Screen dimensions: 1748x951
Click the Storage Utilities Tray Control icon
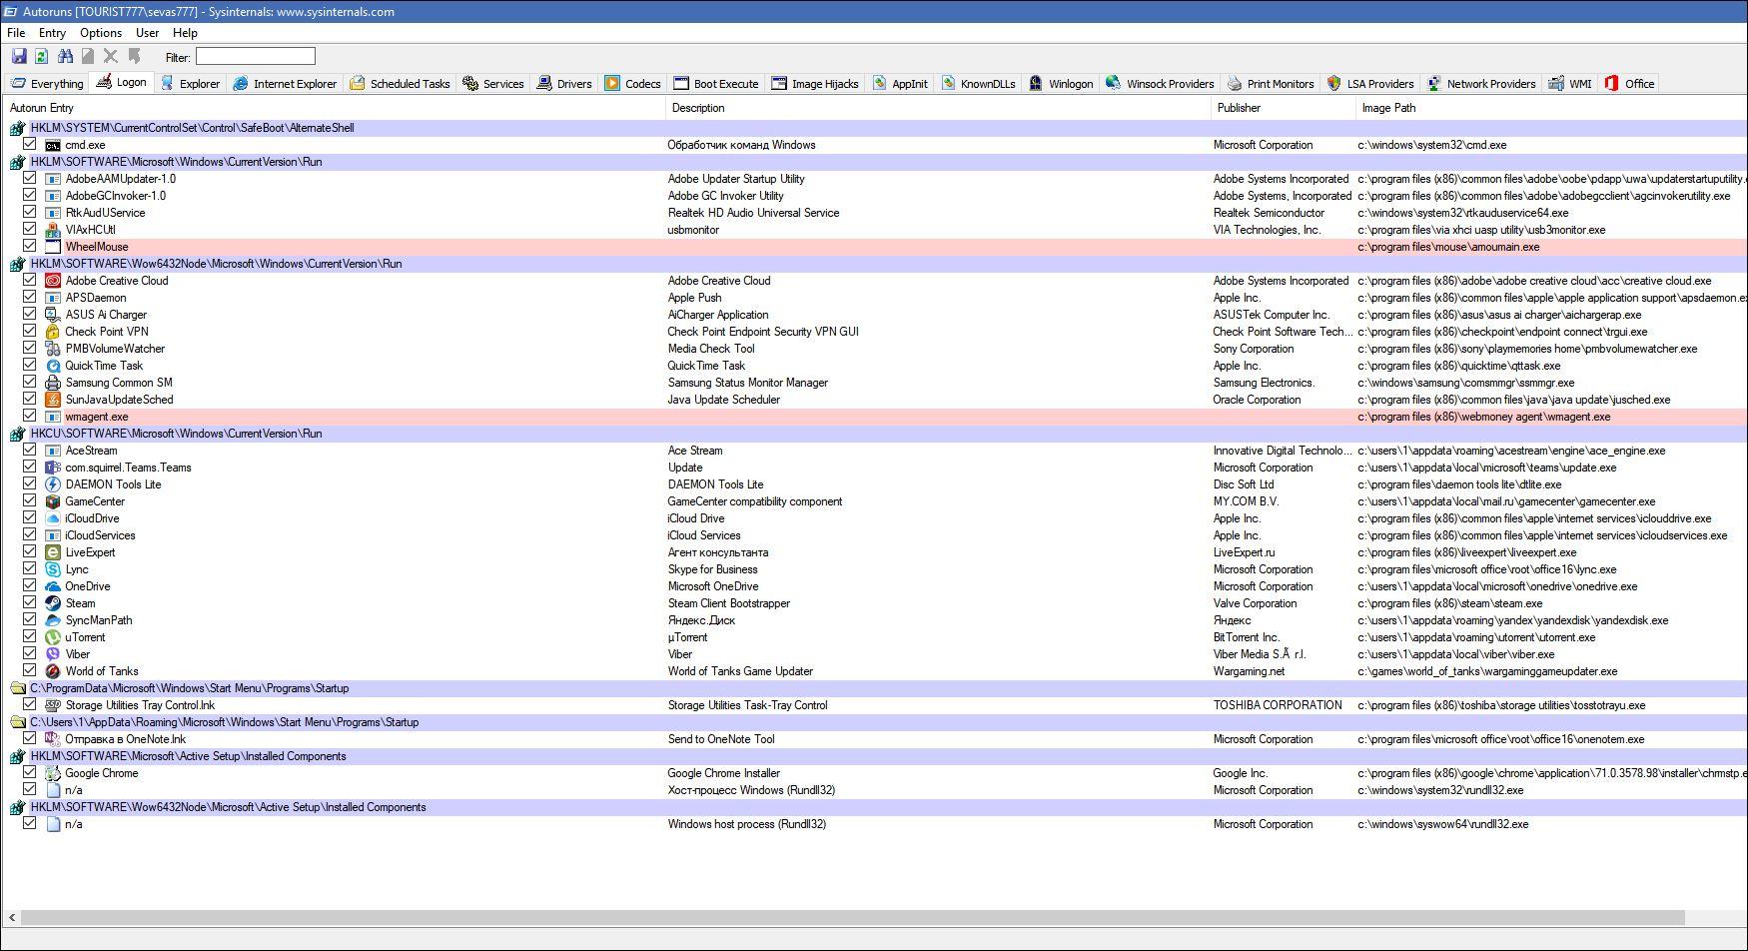click(53, 705)
